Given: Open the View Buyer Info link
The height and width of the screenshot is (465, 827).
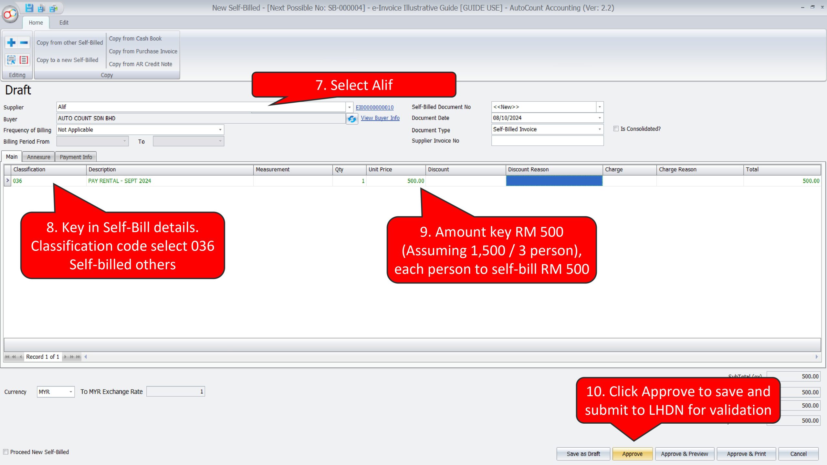Looking at the screenshot, I should click(x=380, y=118).
